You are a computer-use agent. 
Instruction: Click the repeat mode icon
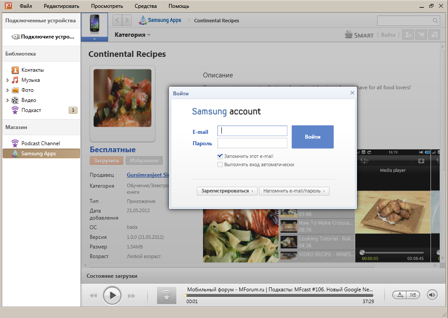(x=400, y=295)
